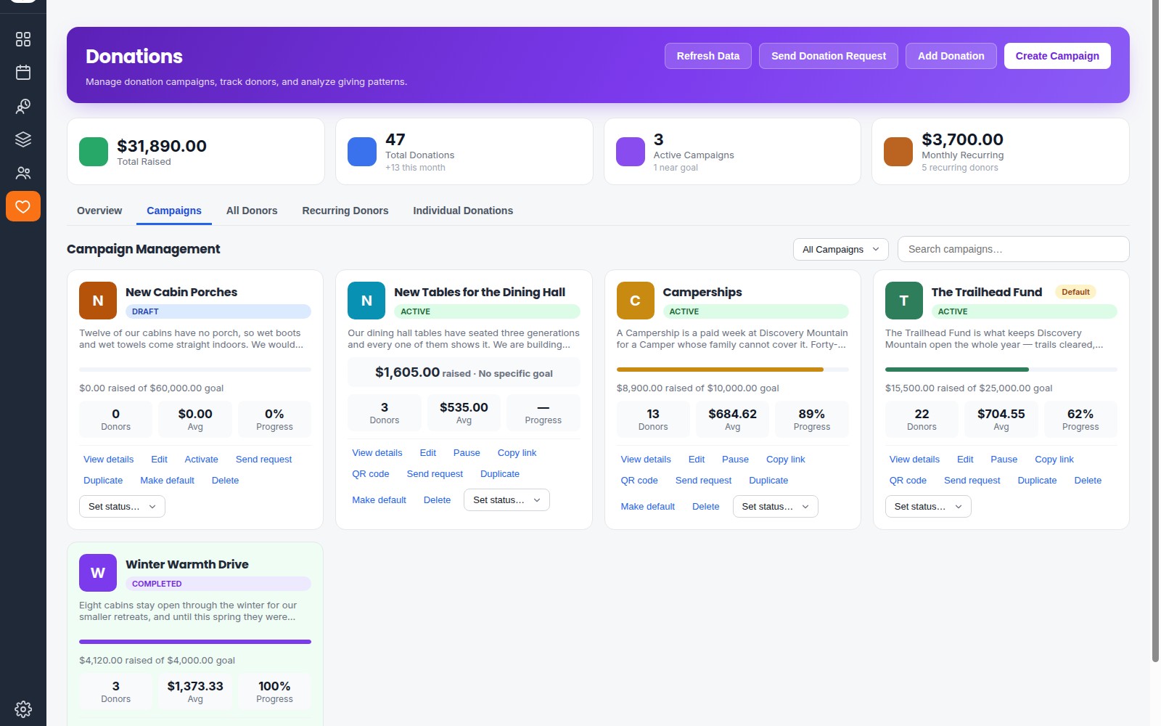This screenshot has height=726, width=1161.
Task: Click the Camperships progress bar
Action: point(733,370)
